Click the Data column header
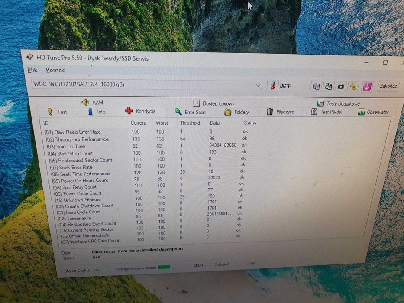 215,123
